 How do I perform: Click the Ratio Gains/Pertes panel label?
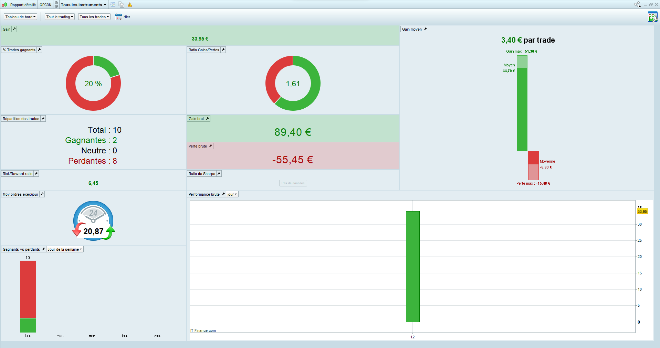tap(204, 50)
